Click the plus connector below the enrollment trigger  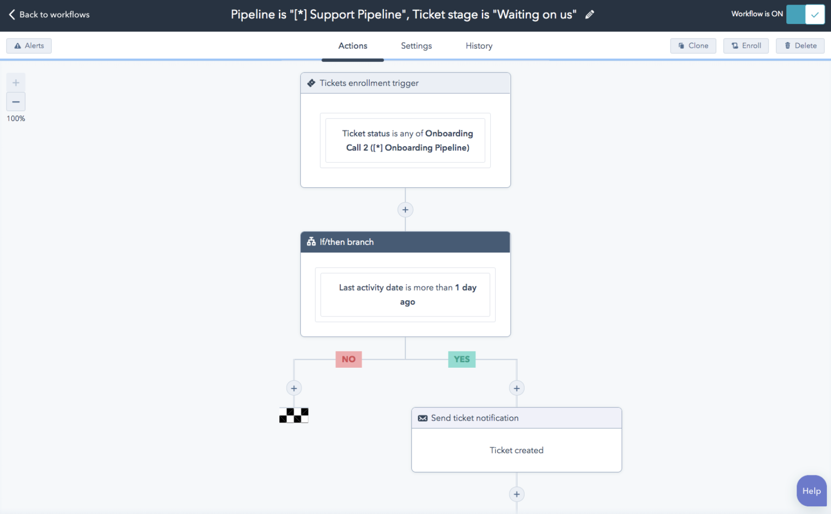pyautogui.click(x=405, y=209)
